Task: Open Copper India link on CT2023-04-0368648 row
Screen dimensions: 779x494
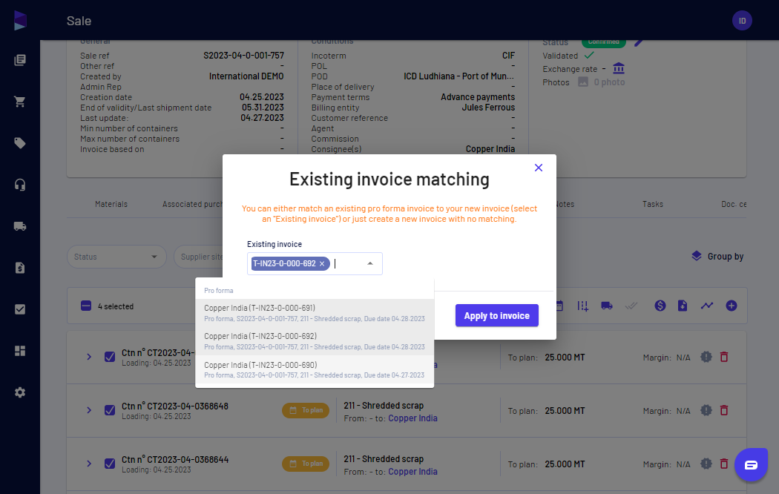Action: pos(412,418)
